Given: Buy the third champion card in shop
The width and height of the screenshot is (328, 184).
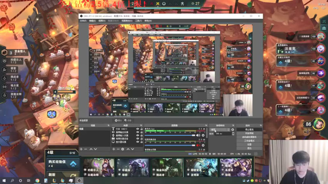Looking at the screenshot, I should (167, 168).
